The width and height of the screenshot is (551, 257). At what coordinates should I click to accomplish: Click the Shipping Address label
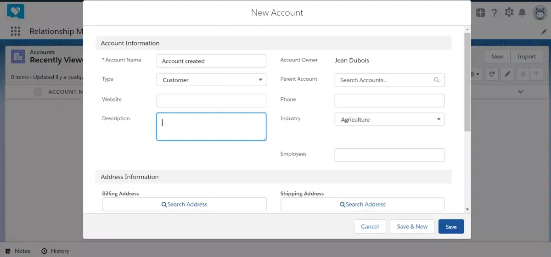click(x=302, y=194)
